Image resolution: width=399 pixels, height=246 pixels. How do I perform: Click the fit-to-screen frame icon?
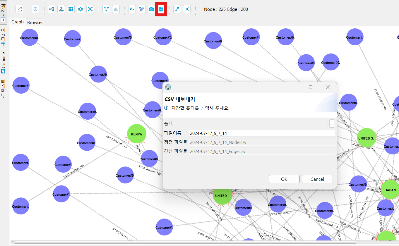click(187, 9)
